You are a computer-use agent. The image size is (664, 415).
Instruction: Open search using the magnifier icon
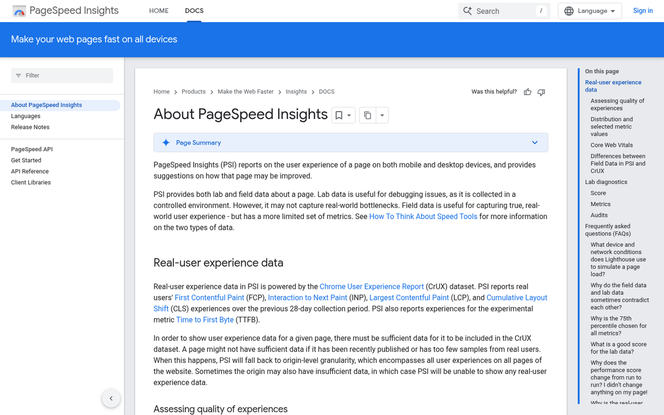[466, 11]
